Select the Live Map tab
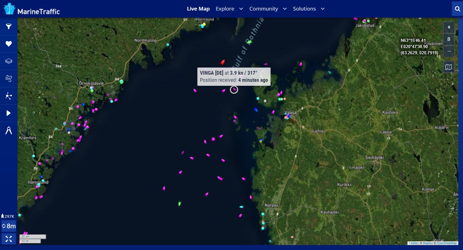 [198, 9]
